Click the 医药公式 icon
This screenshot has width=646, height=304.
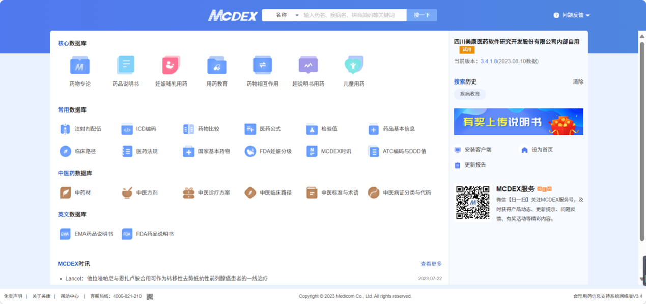tap(250, 129)
